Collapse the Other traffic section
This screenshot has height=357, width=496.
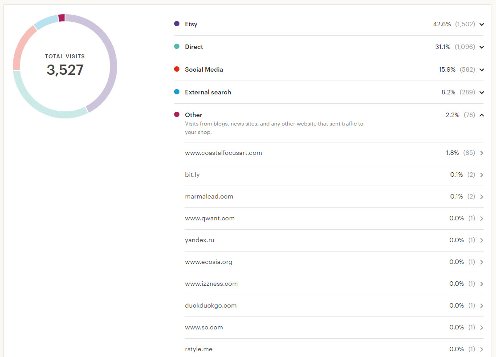[481, 115]
